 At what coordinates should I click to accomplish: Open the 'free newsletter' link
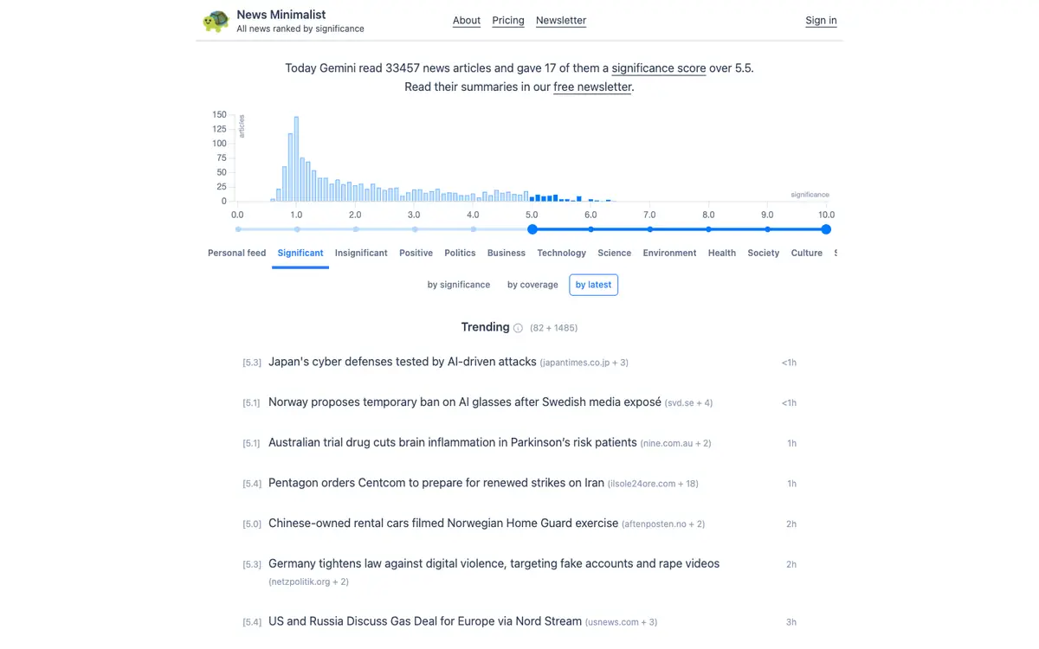592,87
